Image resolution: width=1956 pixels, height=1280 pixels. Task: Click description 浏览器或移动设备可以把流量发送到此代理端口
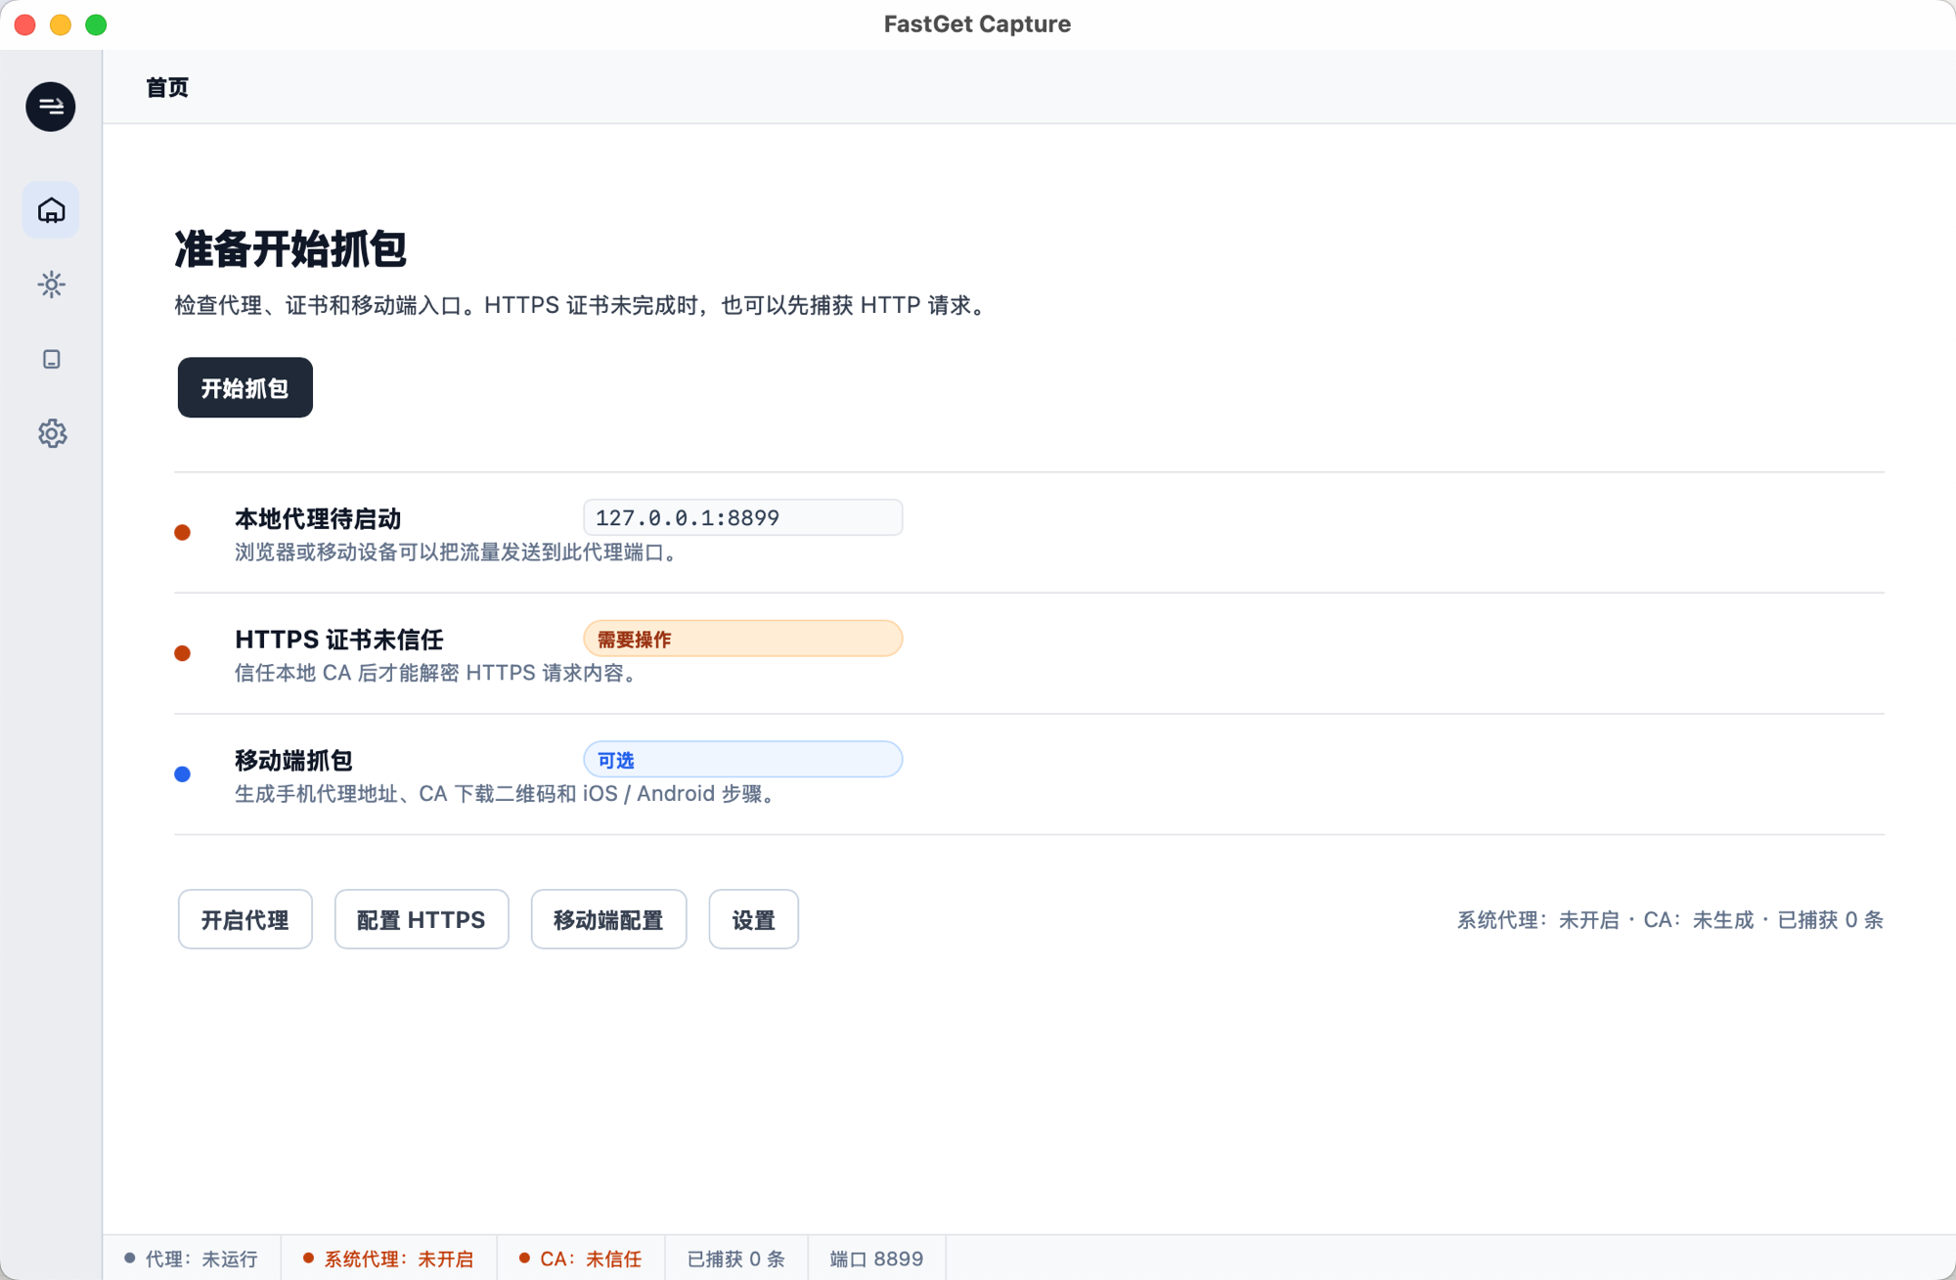455,552
